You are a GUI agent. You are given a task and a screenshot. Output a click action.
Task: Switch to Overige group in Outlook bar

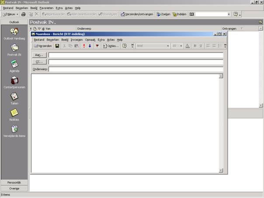[14, 188]
